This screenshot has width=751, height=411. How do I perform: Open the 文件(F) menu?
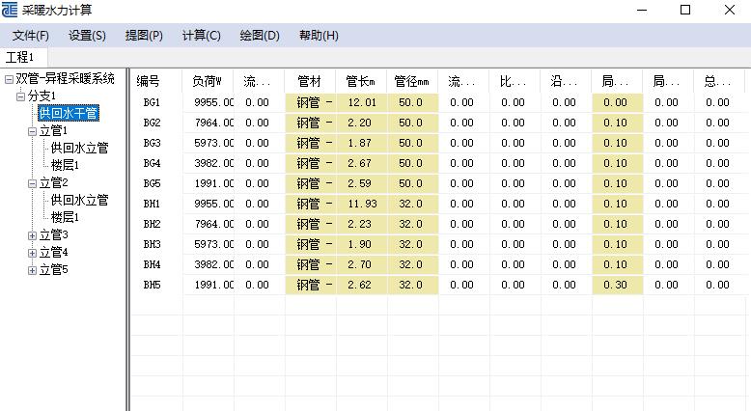point(31,36)
